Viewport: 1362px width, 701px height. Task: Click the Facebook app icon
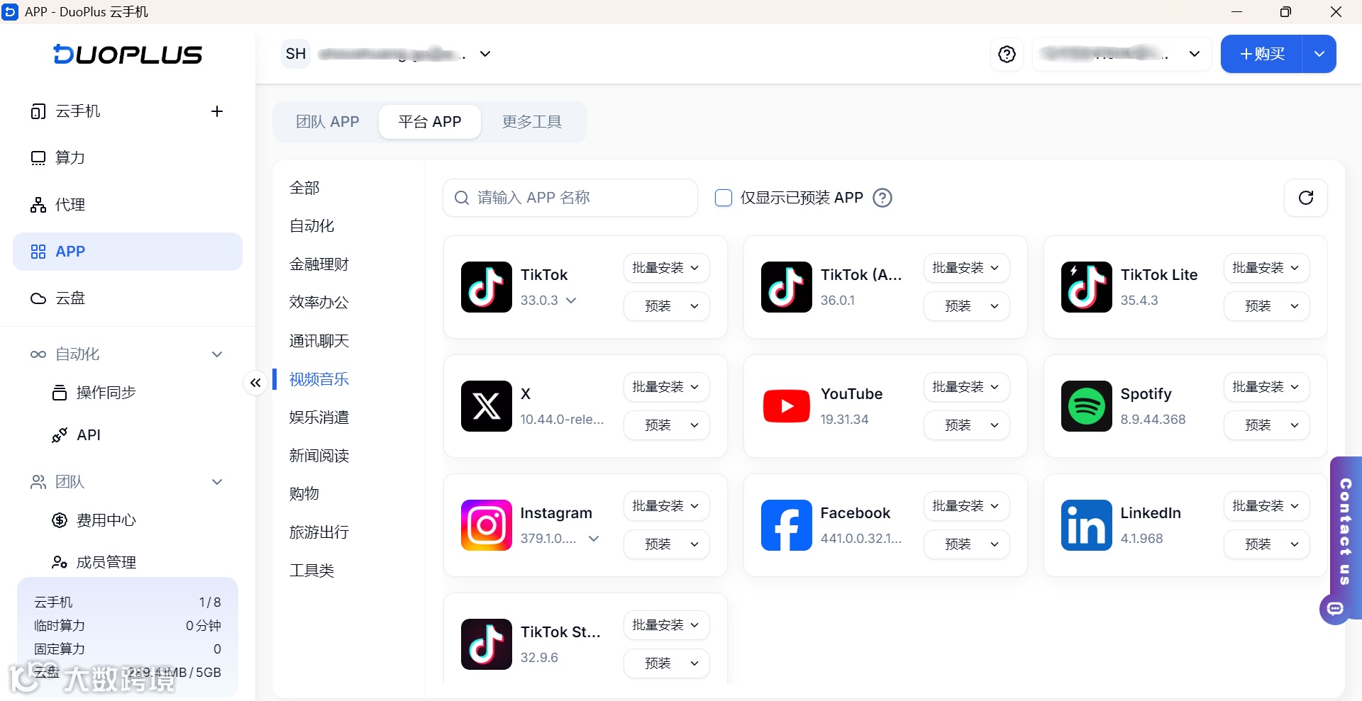point(787,525)
